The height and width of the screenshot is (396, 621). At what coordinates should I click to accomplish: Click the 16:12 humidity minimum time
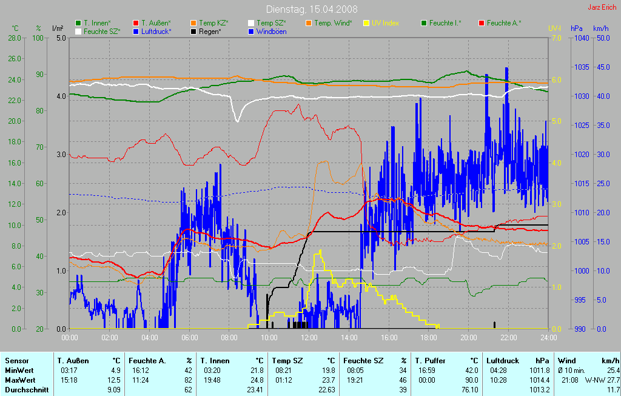[142, 371]
